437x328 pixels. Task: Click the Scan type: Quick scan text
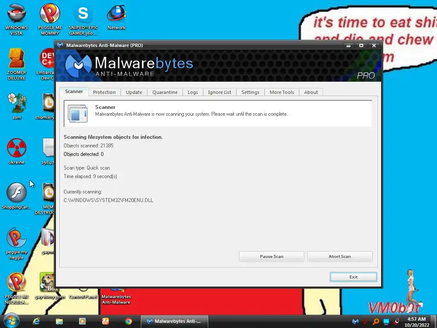[87, 168]
